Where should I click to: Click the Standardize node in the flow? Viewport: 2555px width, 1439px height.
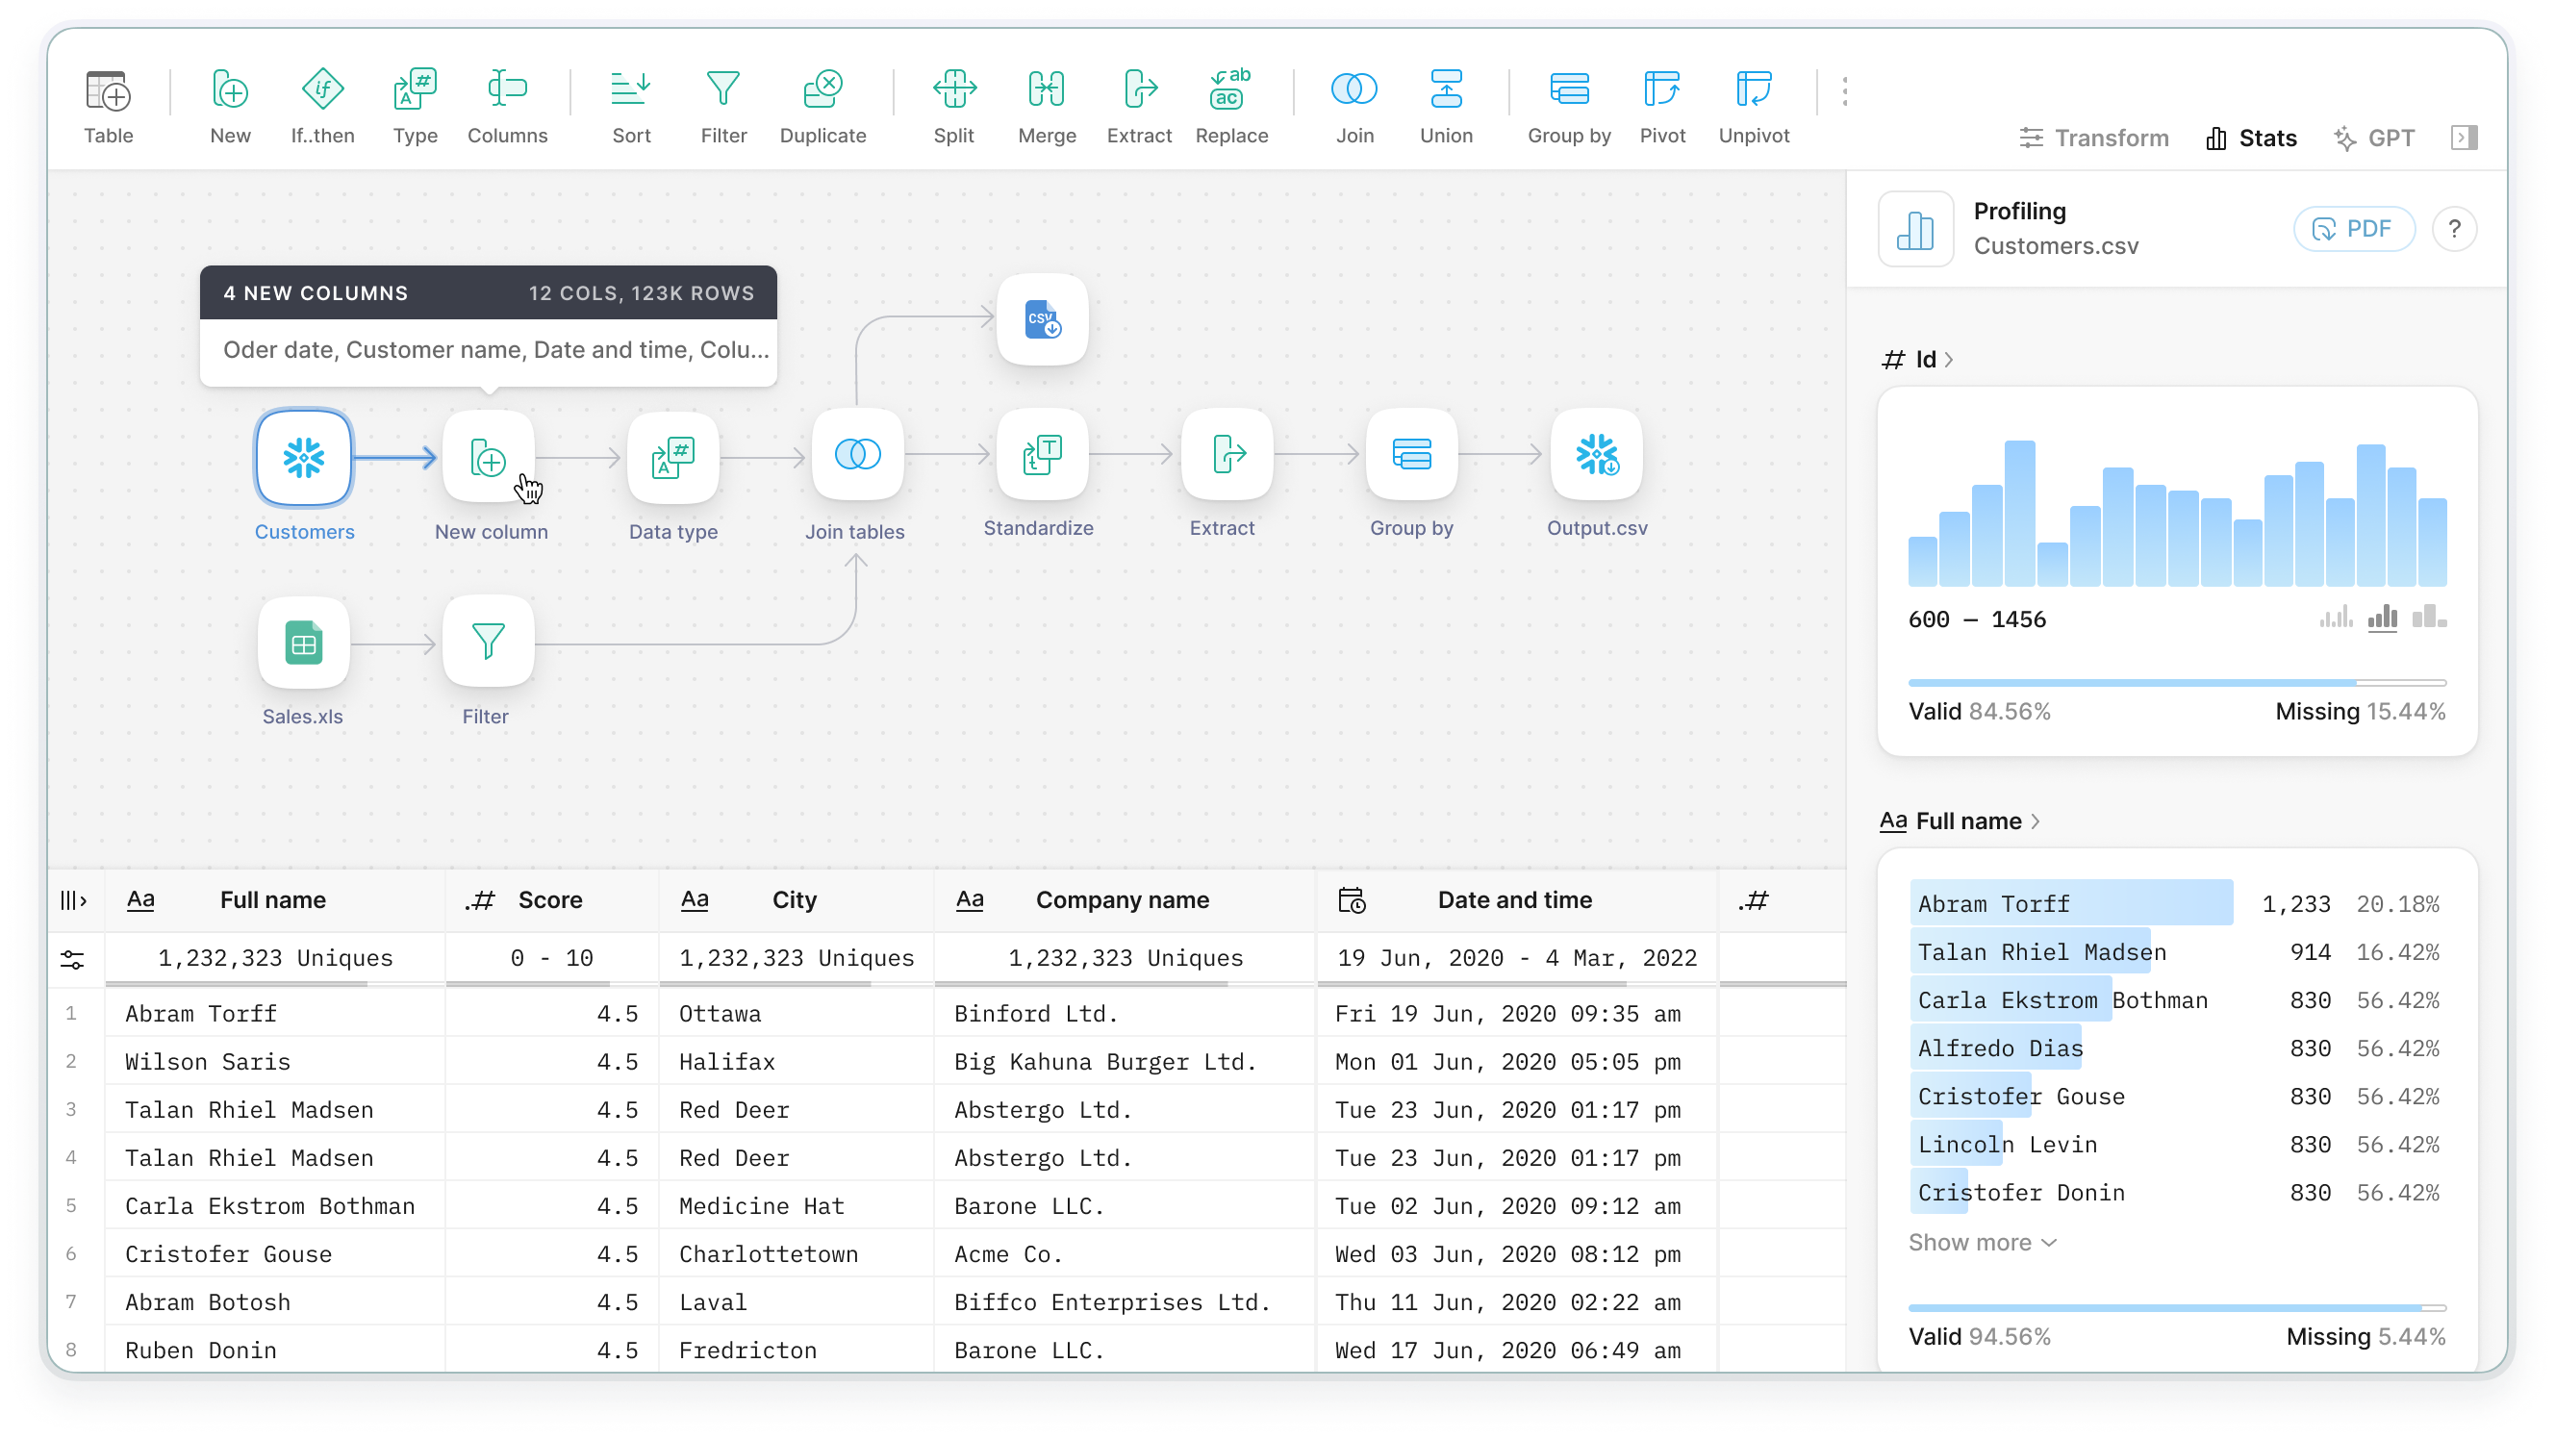click(x=1040, y=456)
